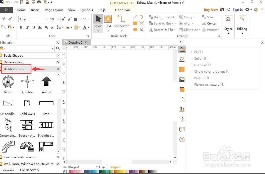Screen dimensions: 265x174
Task: Click the Buy Now link
Action: click(211, 10)
